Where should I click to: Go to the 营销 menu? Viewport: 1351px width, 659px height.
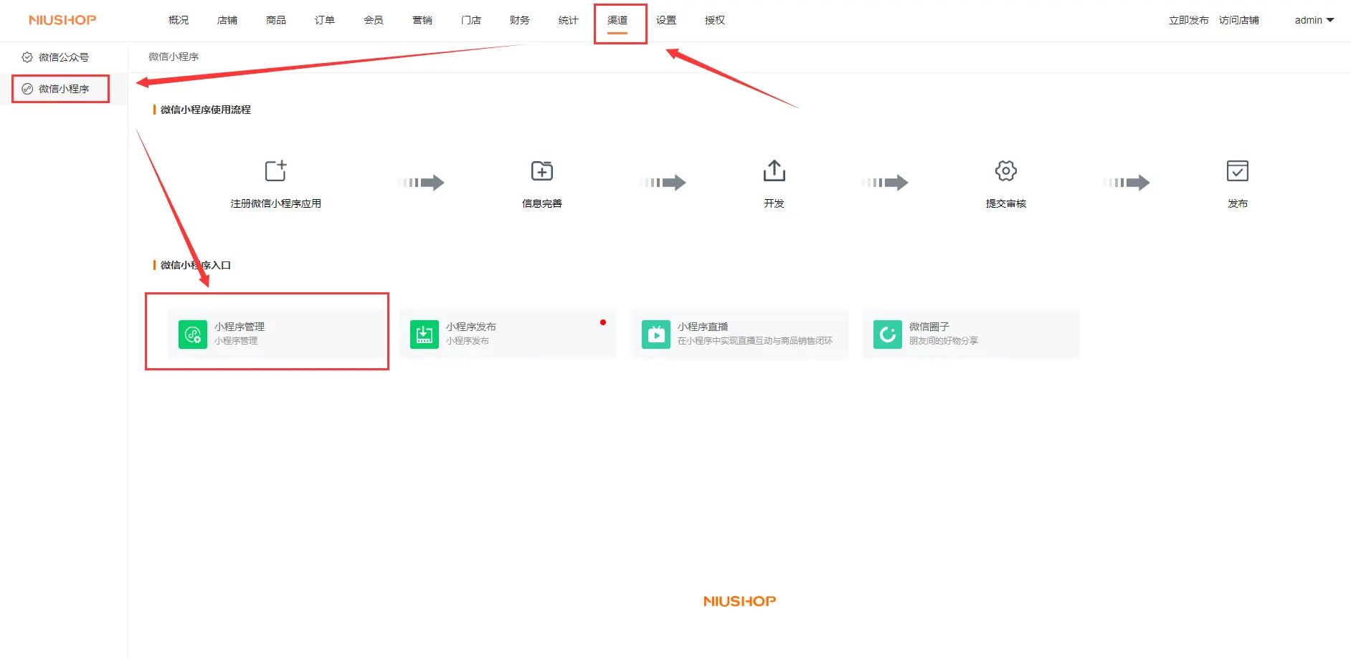point(422,20)
